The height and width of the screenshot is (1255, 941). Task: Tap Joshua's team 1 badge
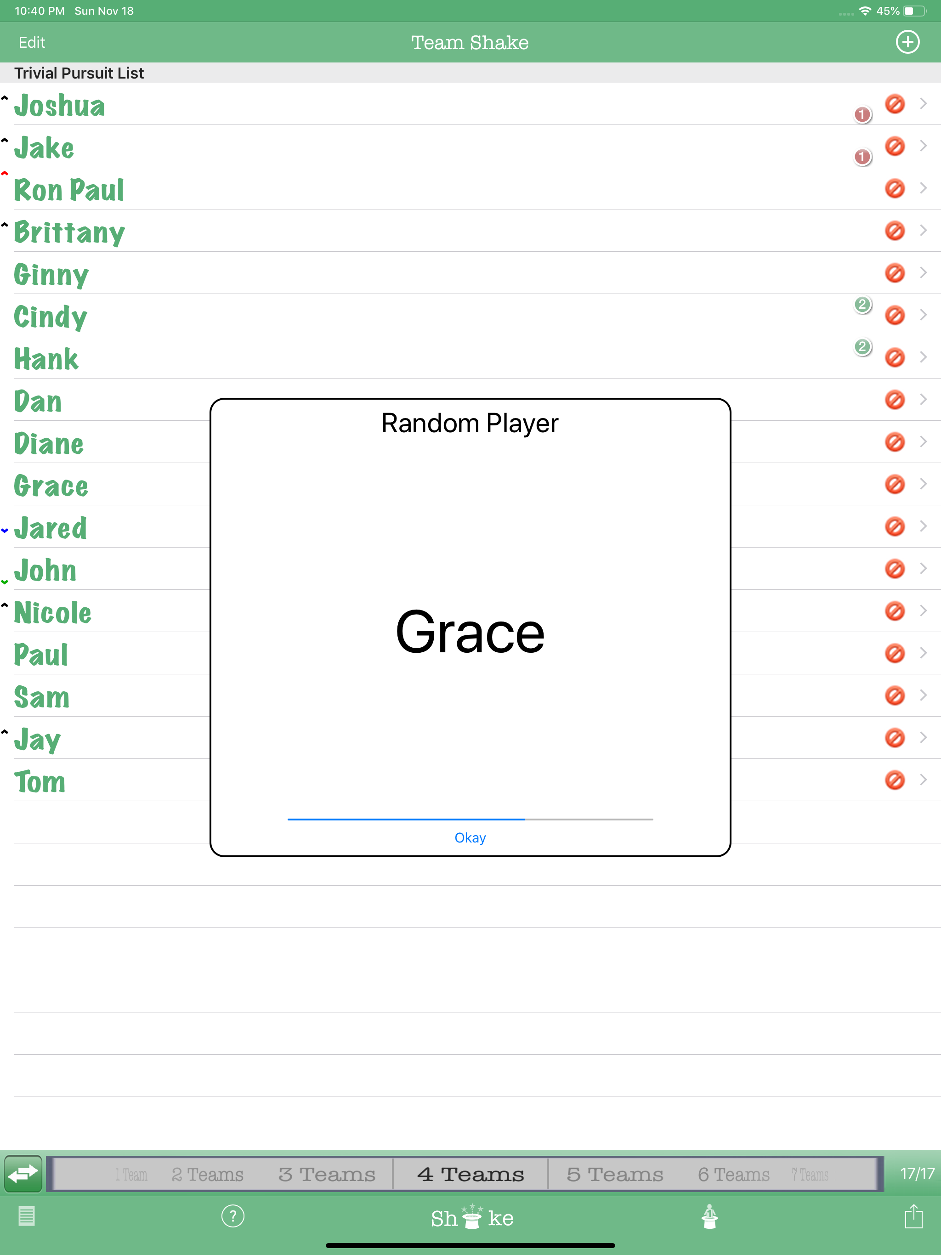(x=862, y=114)
